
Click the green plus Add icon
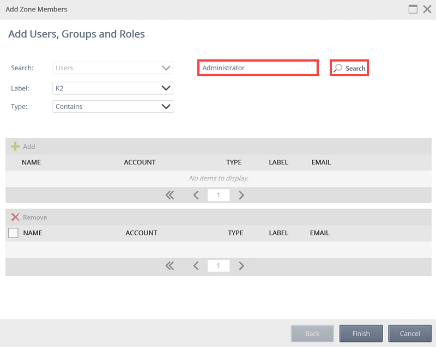coord(15,147)
